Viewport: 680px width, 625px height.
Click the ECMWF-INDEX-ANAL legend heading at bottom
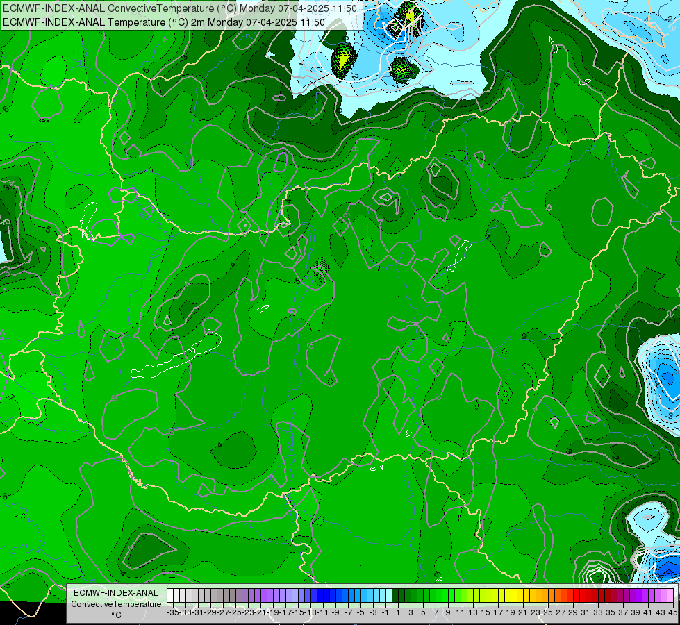116,593
